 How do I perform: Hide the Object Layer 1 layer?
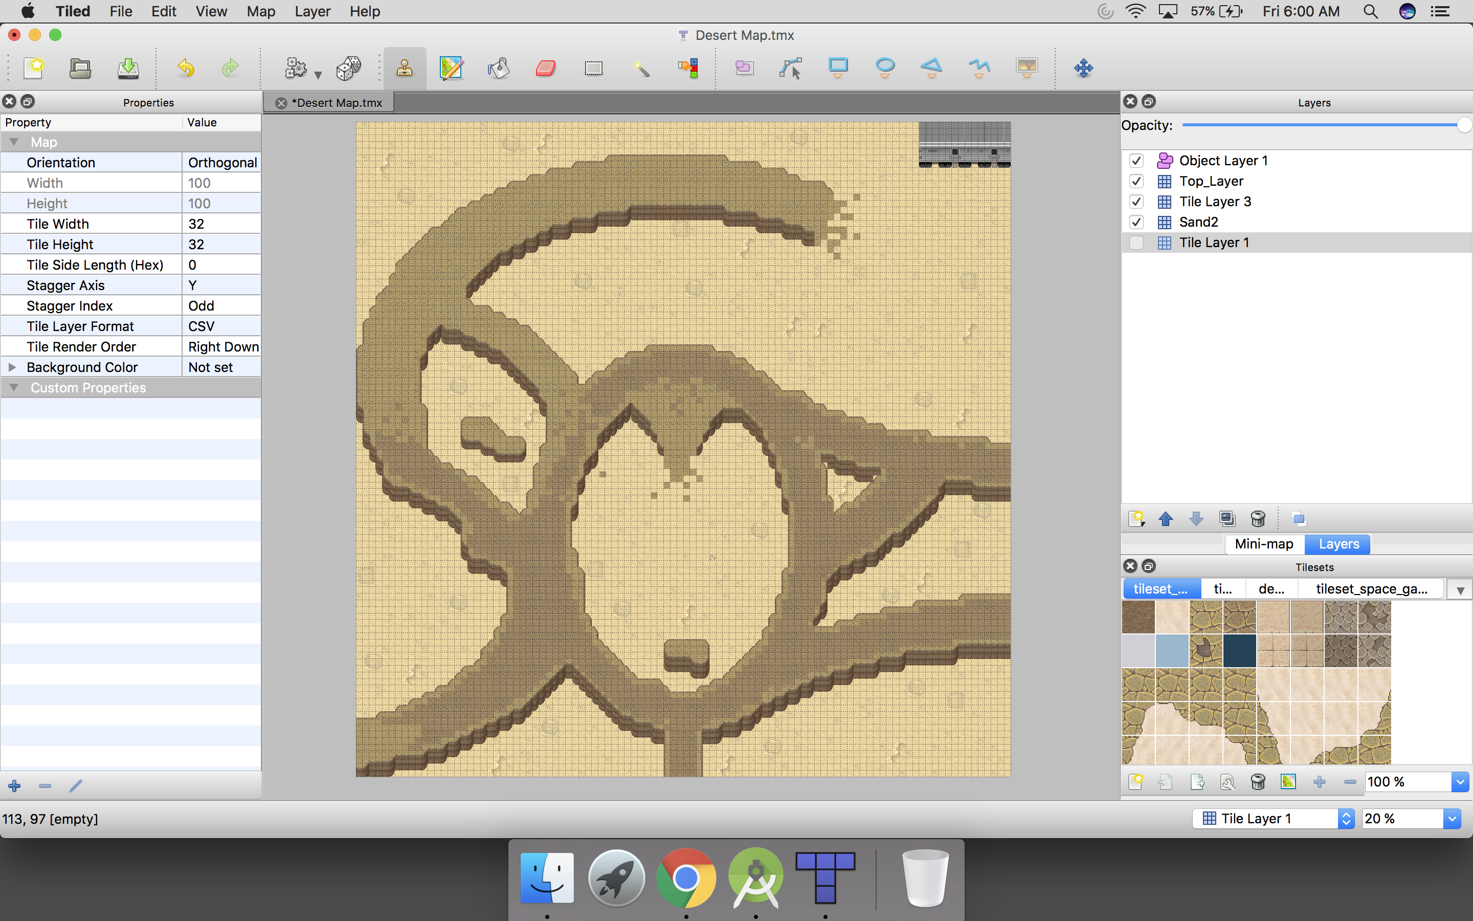pos(1136,161)
